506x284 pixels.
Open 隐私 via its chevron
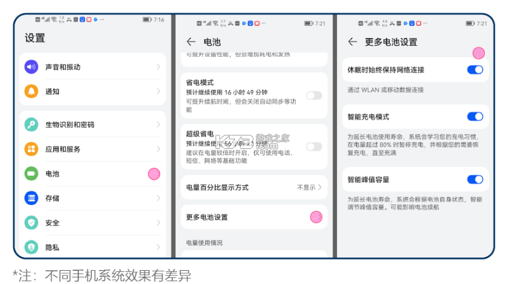pyautogui.click(x=158, y=247)
